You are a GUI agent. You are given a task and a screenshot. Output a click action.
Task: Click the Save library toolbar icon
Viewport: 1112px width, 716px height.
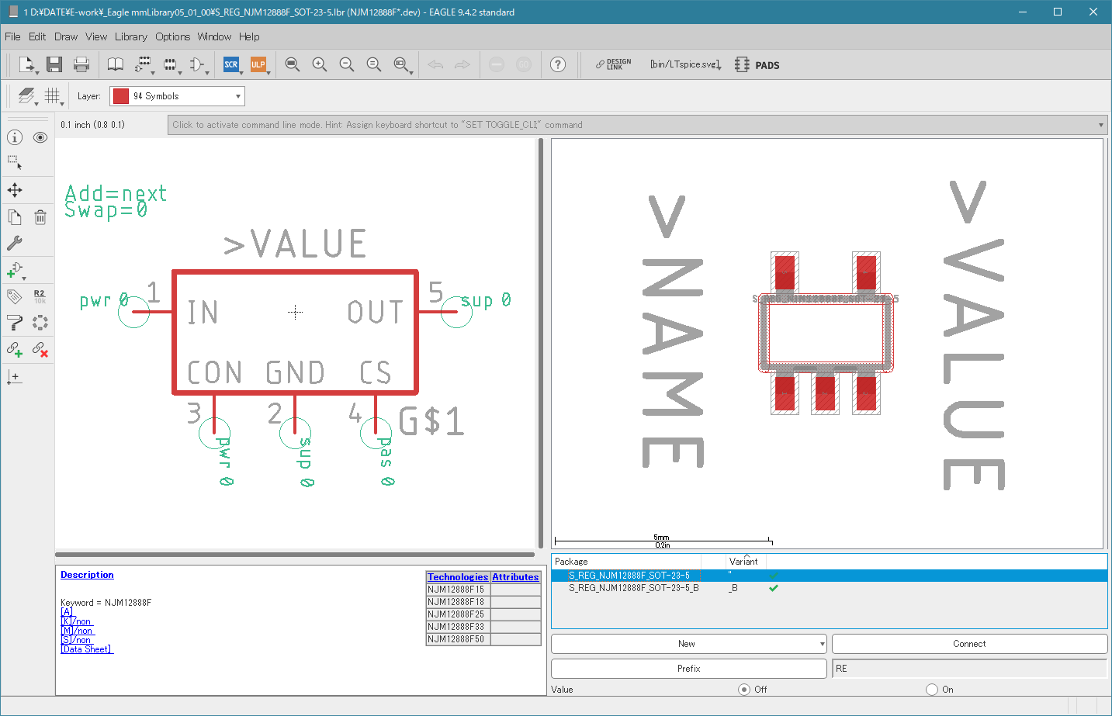click(x=54, y=64)
